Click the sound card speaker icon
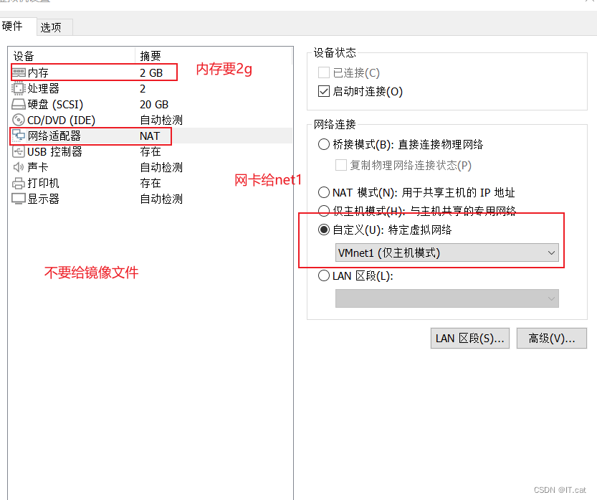 tap(19, 167)
